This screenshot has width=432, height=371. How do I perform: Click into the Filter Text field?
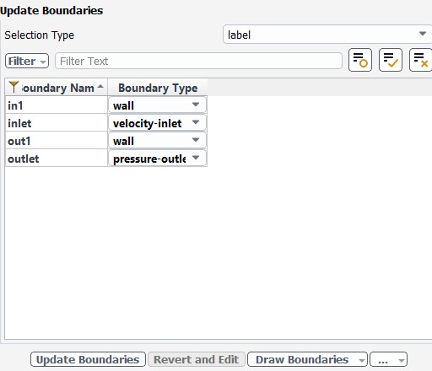(198, 61)
